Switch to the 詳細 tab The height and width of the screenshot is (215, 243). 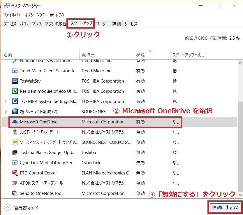tap(116, 24)
